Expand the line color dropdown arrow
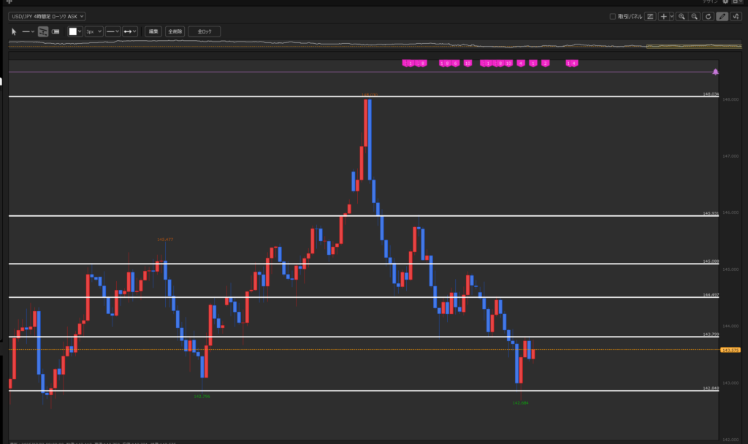Image resolution: width=748 pixels, height=444 pixels. [80, 31]
